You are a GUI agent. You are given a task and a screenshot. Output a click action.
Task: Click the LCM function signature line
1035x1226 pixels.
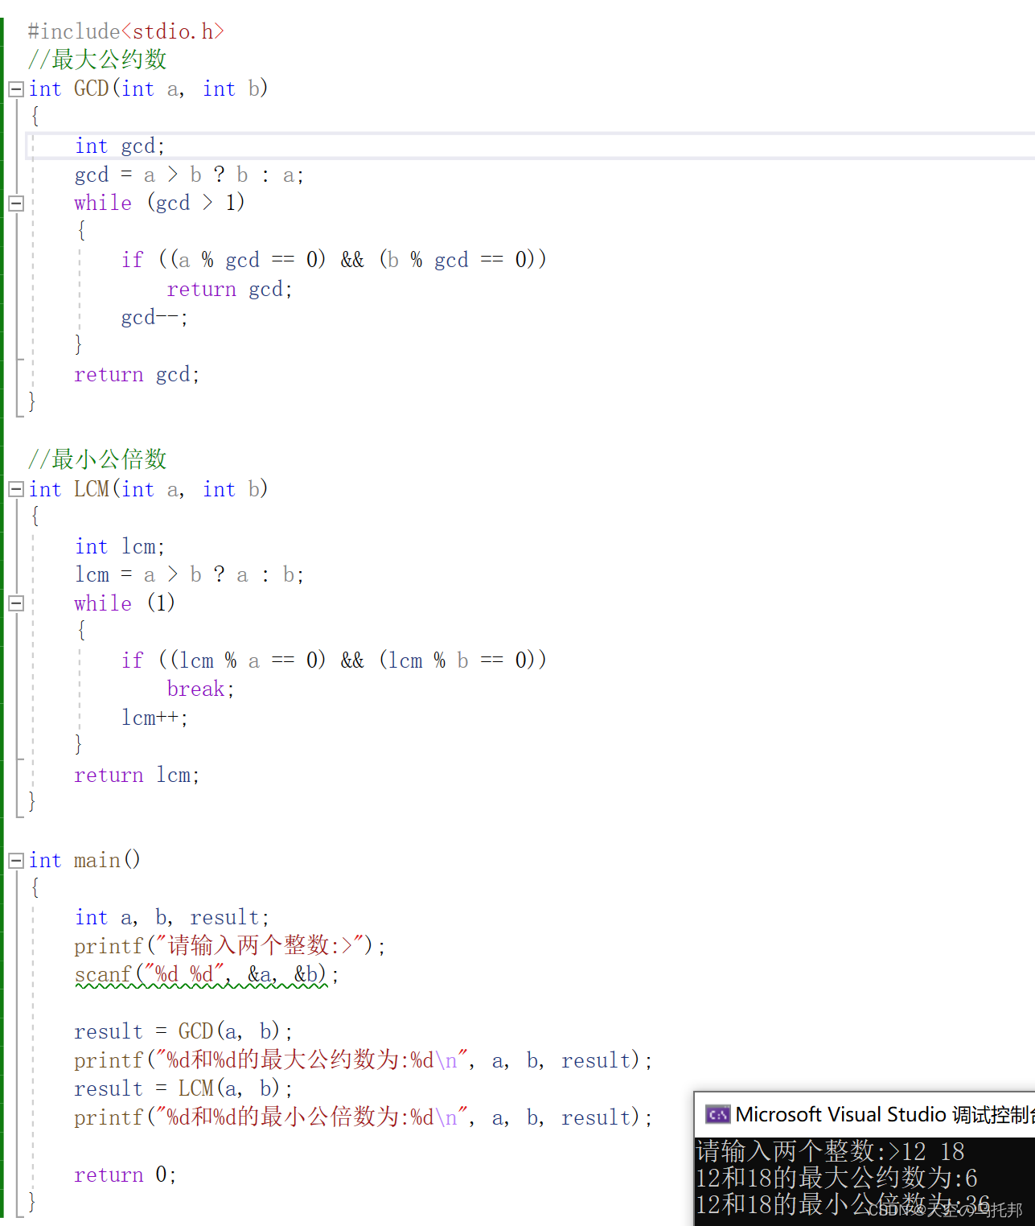(x=148, y=489)
